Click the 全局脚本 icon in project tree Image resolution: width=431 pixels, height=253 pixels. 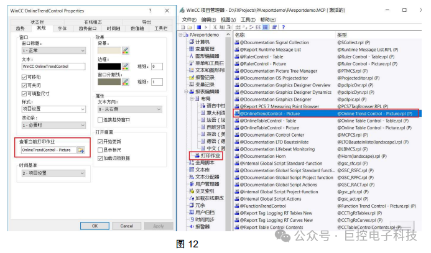pos(192,163)
